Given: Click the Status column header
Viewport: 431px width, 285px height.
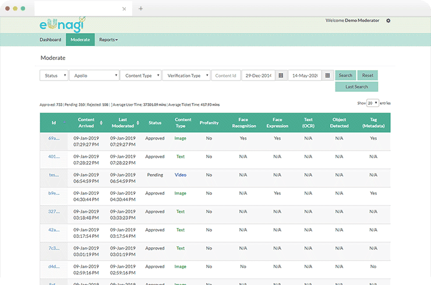Looking at the screenshot, I should pyautogui.click(x=155, y=123).
